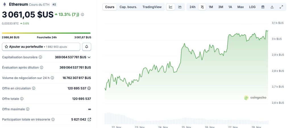
Task: Choose the Max time range
Action: click(x=240, y=7)
